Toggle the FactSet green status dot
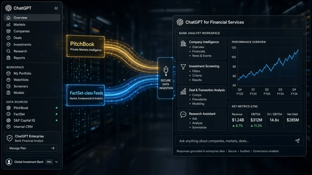312x175 pixels. 56,114
